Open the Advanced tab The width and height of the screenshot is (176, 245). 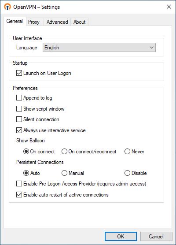(x=57, y=22)
